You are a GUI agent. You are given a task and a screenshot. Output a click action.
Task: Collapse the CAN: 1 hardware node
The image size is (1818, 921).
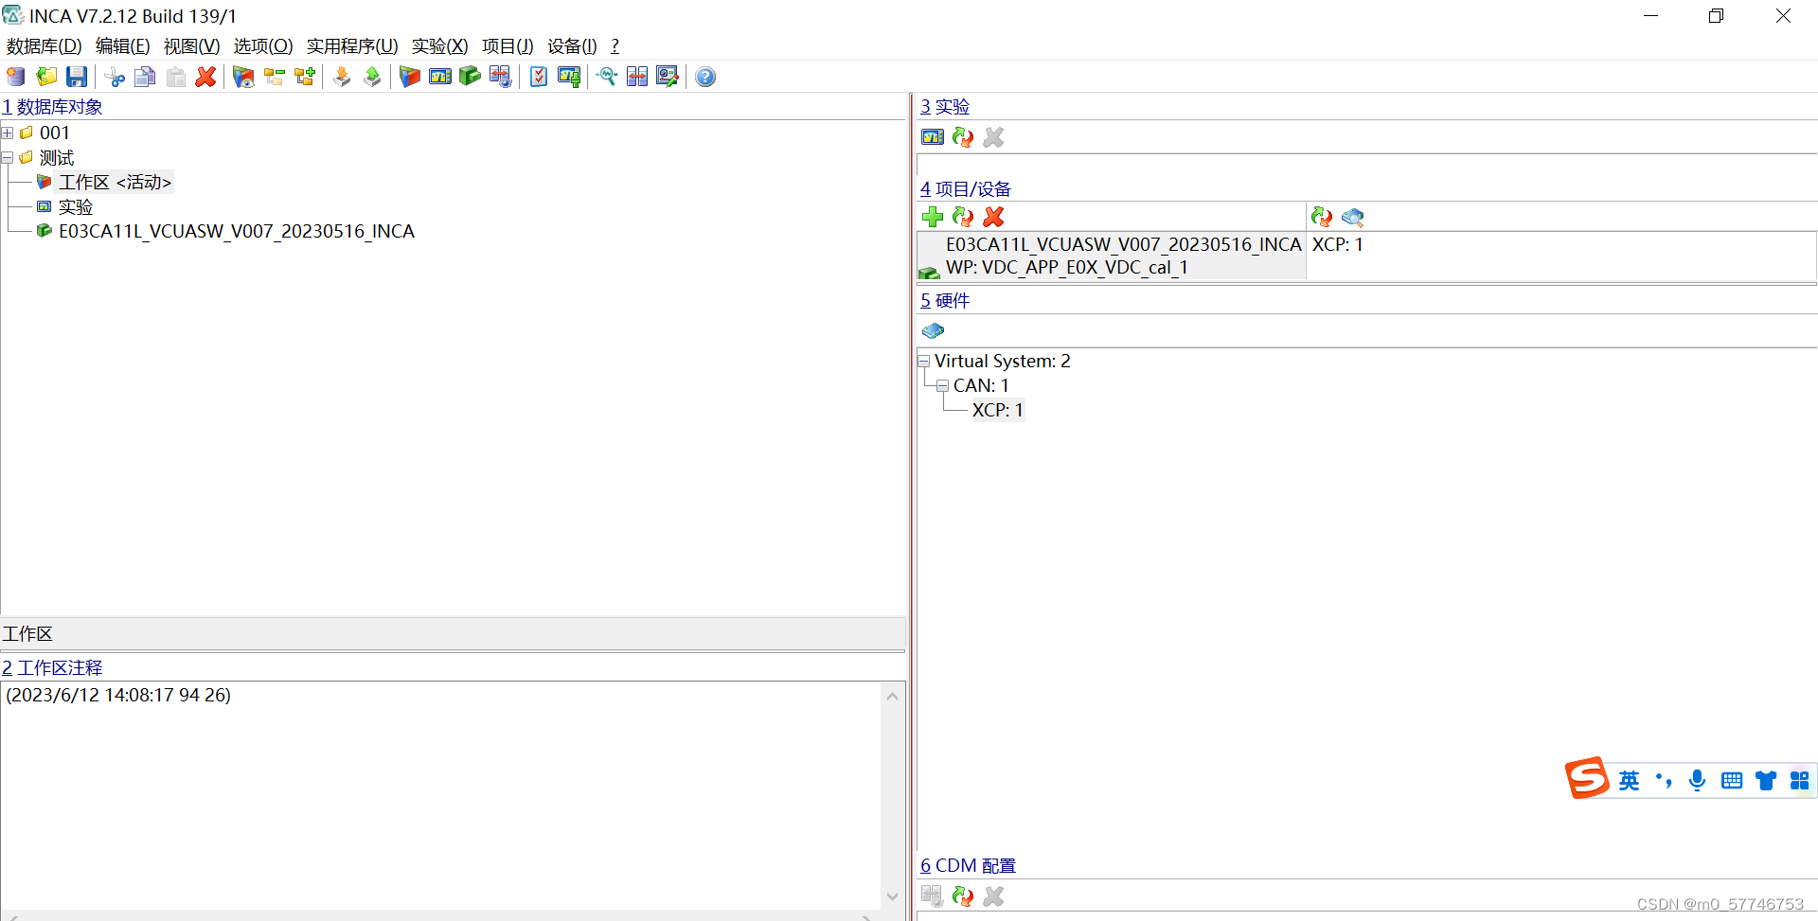pyautogui.click(x=943, y=385)
